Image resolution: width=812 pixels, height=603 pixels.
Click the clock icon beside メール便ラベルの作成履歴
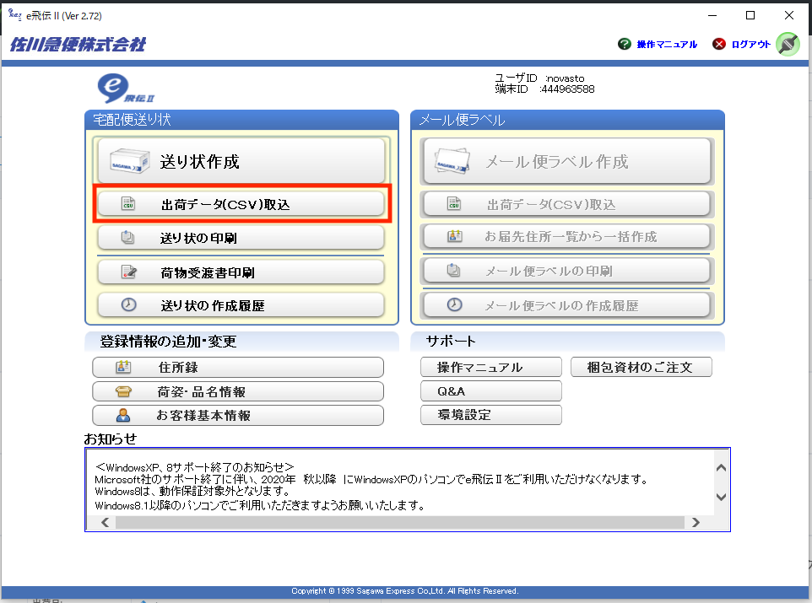pyautogui.click(x=454, y=304)
